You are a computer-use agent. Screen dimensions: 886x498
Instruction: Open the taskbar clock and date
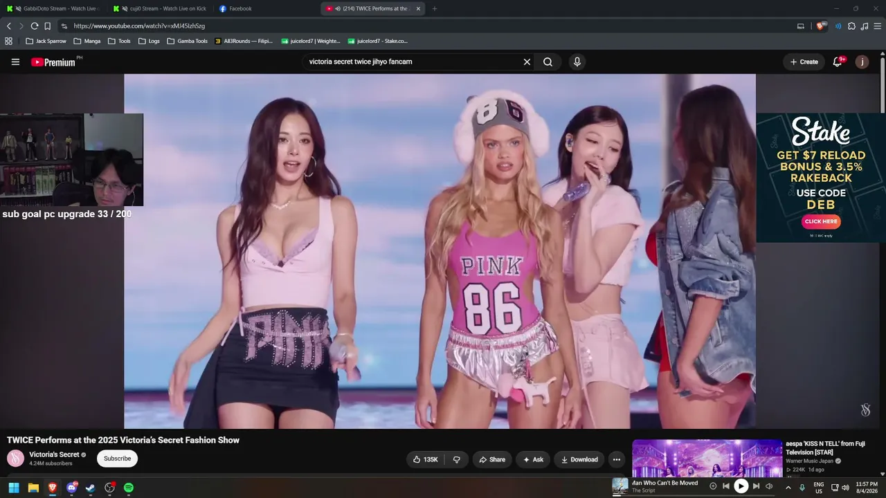coord(867,488)
